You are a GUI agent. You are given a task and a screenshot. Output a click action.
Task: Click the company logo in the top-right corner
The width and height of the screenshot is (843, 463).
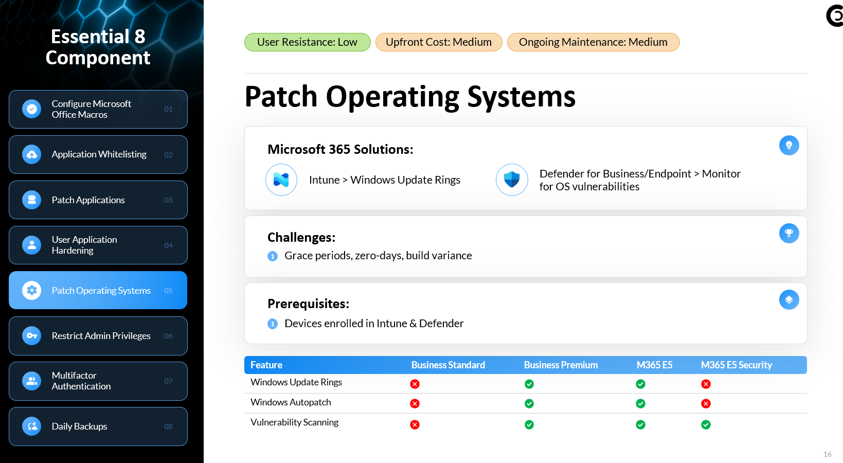pos(834,15)
